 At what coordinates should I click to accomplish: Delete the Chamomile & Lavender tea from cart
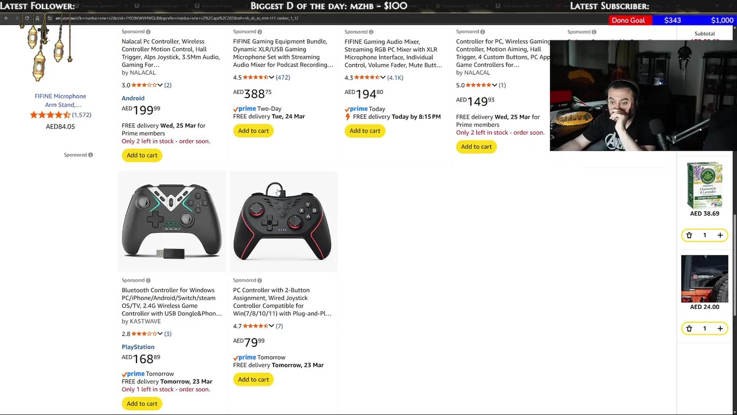[x=689, y=235]
